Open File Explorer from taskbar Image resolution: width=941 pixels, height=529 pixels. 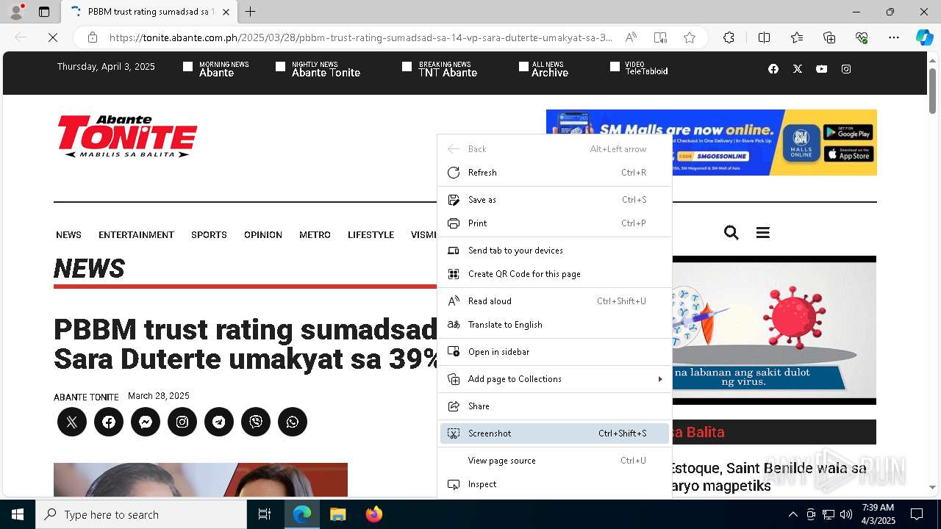(337, 514)
